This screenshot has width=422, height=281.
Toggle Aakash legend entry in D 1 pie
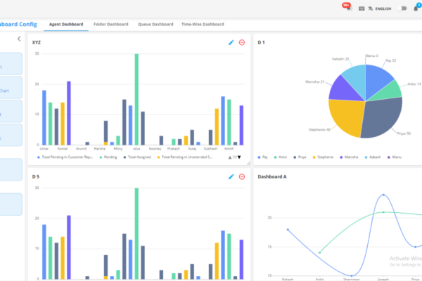[x=373, y=157]
